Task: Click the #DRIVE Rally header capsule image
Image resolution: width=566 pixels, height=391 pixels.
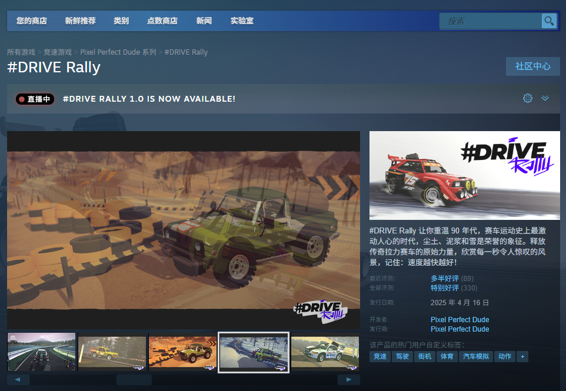Action: [464, 175]
